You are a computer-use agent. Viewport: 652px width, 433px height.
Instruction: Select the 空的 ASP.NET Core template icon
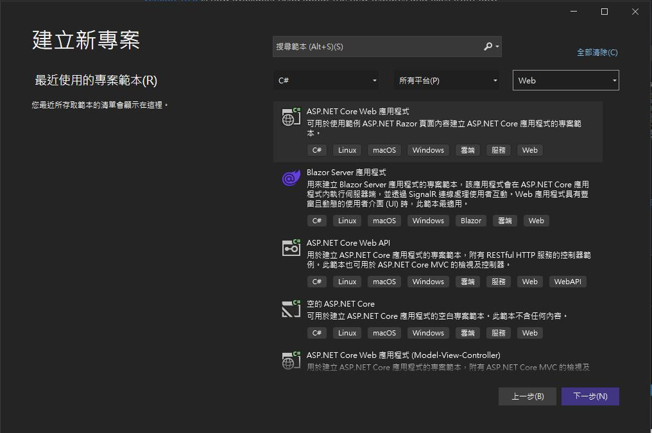[x=291, y=309]
